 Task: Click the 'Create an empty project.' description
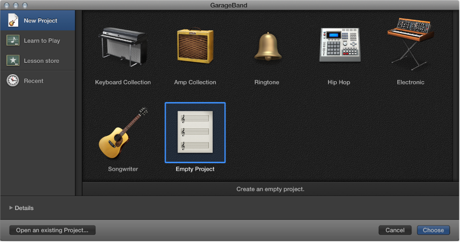pyautogui.click(x=271, y=189)
